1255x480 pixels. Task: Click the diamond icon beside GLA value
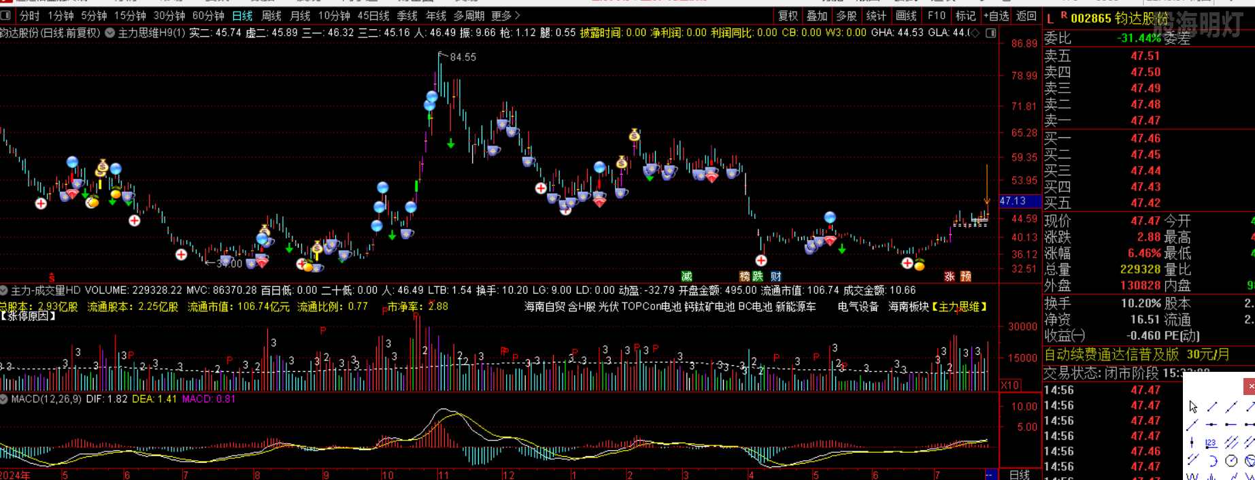[976, 33]
